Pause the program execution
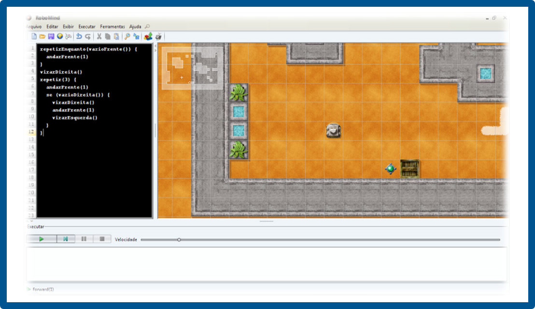 [84, 239]
